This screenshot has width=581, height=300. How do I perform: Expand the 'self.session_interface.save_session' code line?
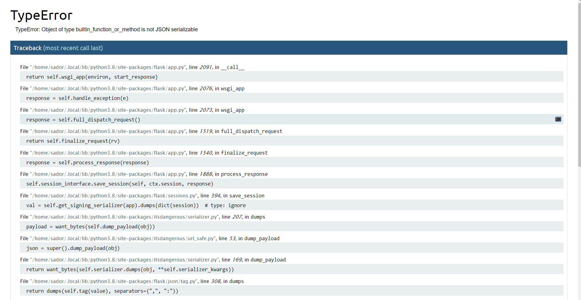click(x=291, y=184)
